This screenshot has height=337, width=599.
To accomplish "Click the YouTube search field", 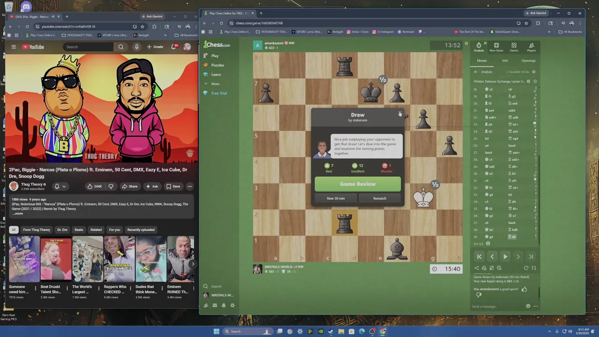I will pos(88,47).
